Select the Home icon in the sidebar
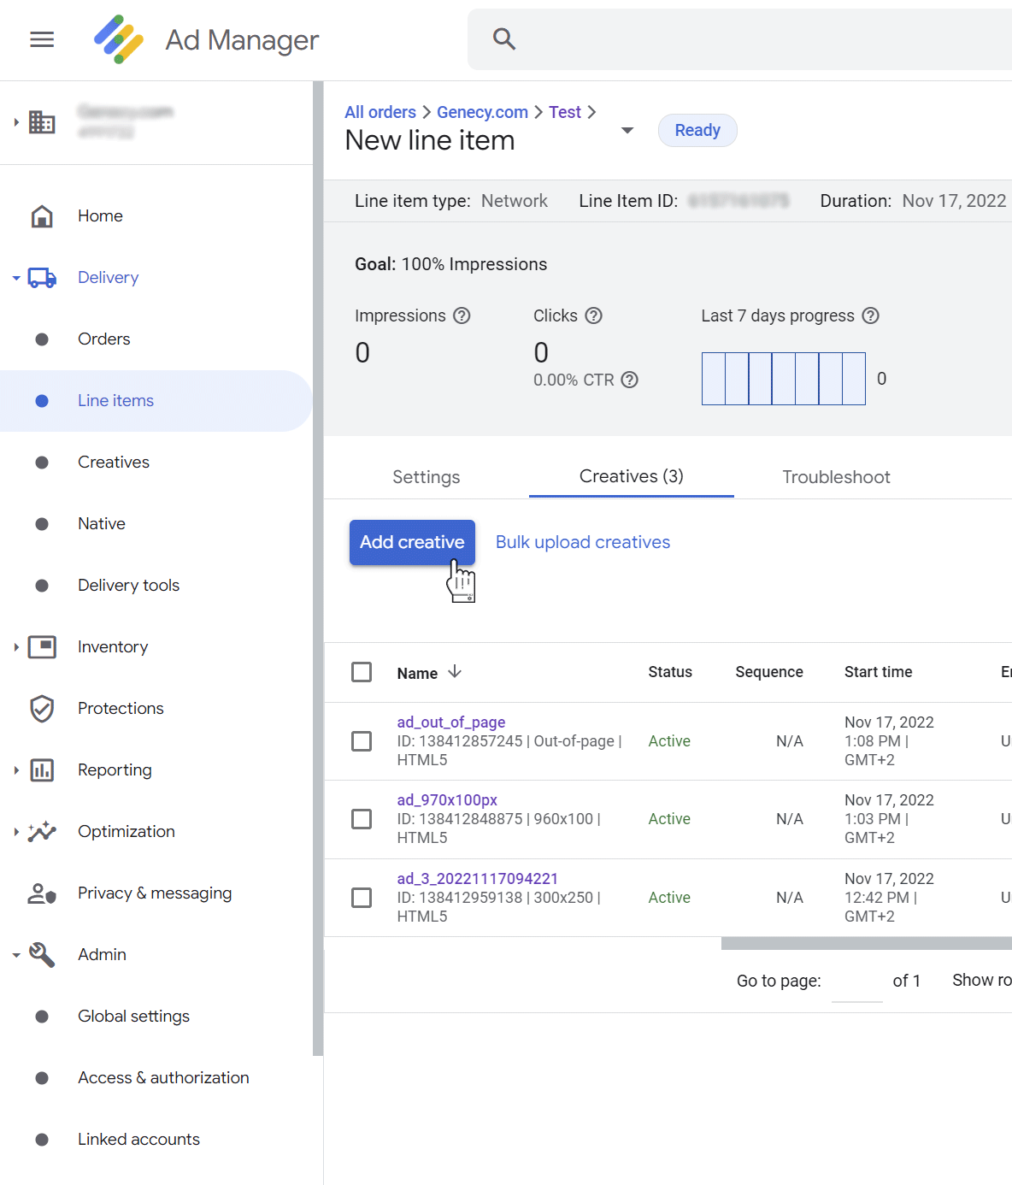1012x1185 pixels. (x=41, y=215)
